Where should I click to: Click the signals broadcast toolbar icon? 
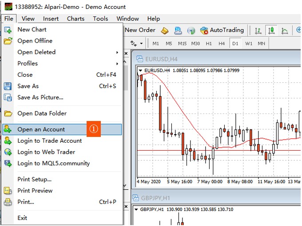click(x=191, y=31)
